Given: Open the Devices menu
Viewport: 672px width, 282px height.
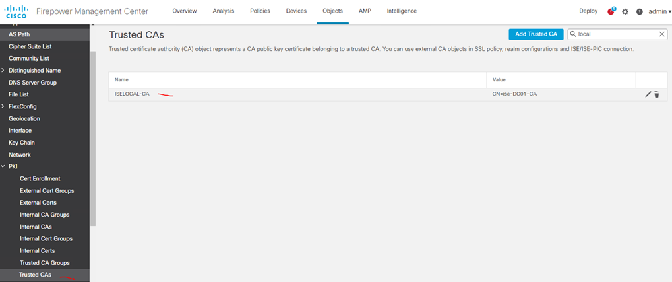Looking at the screenshot, I should 296,11.
